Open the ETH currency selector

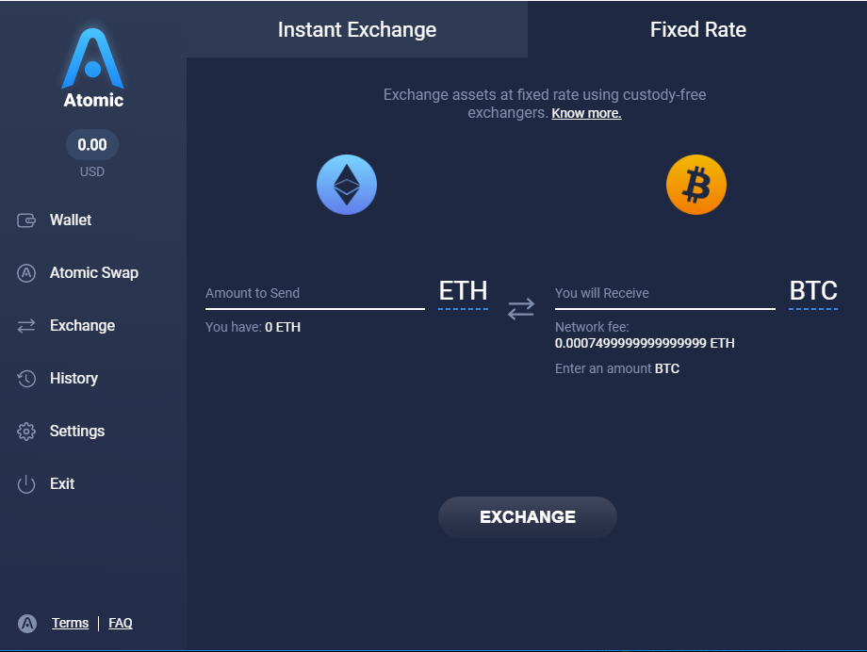463,292
